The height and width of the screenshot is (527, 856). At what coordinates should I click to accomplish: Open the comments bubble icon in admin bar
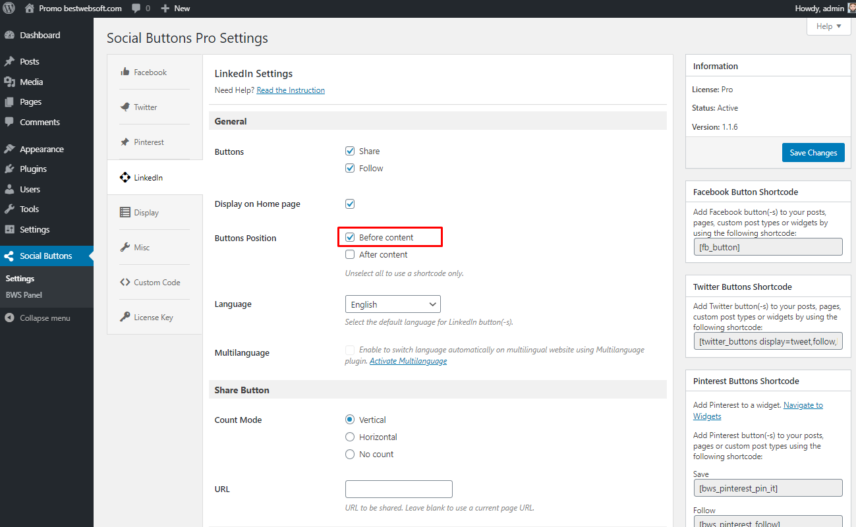[x=136, y=9]
